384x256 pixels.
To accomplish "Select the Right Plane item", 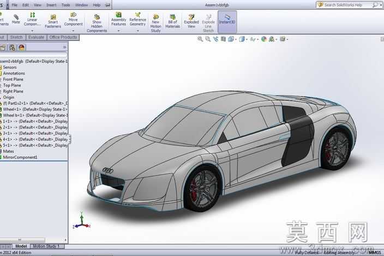I will point(13,91).
